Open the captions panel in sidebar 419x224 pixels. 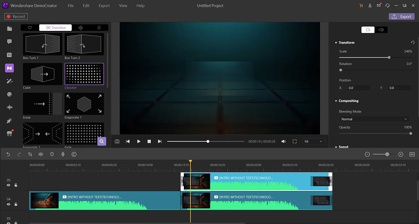click(x=9, y=55)
